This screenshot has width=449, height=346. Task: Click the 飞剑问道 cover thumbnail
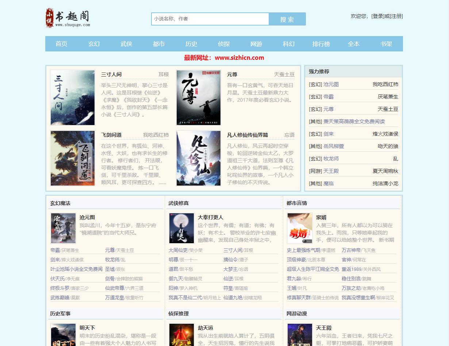[x=72, y=158]
